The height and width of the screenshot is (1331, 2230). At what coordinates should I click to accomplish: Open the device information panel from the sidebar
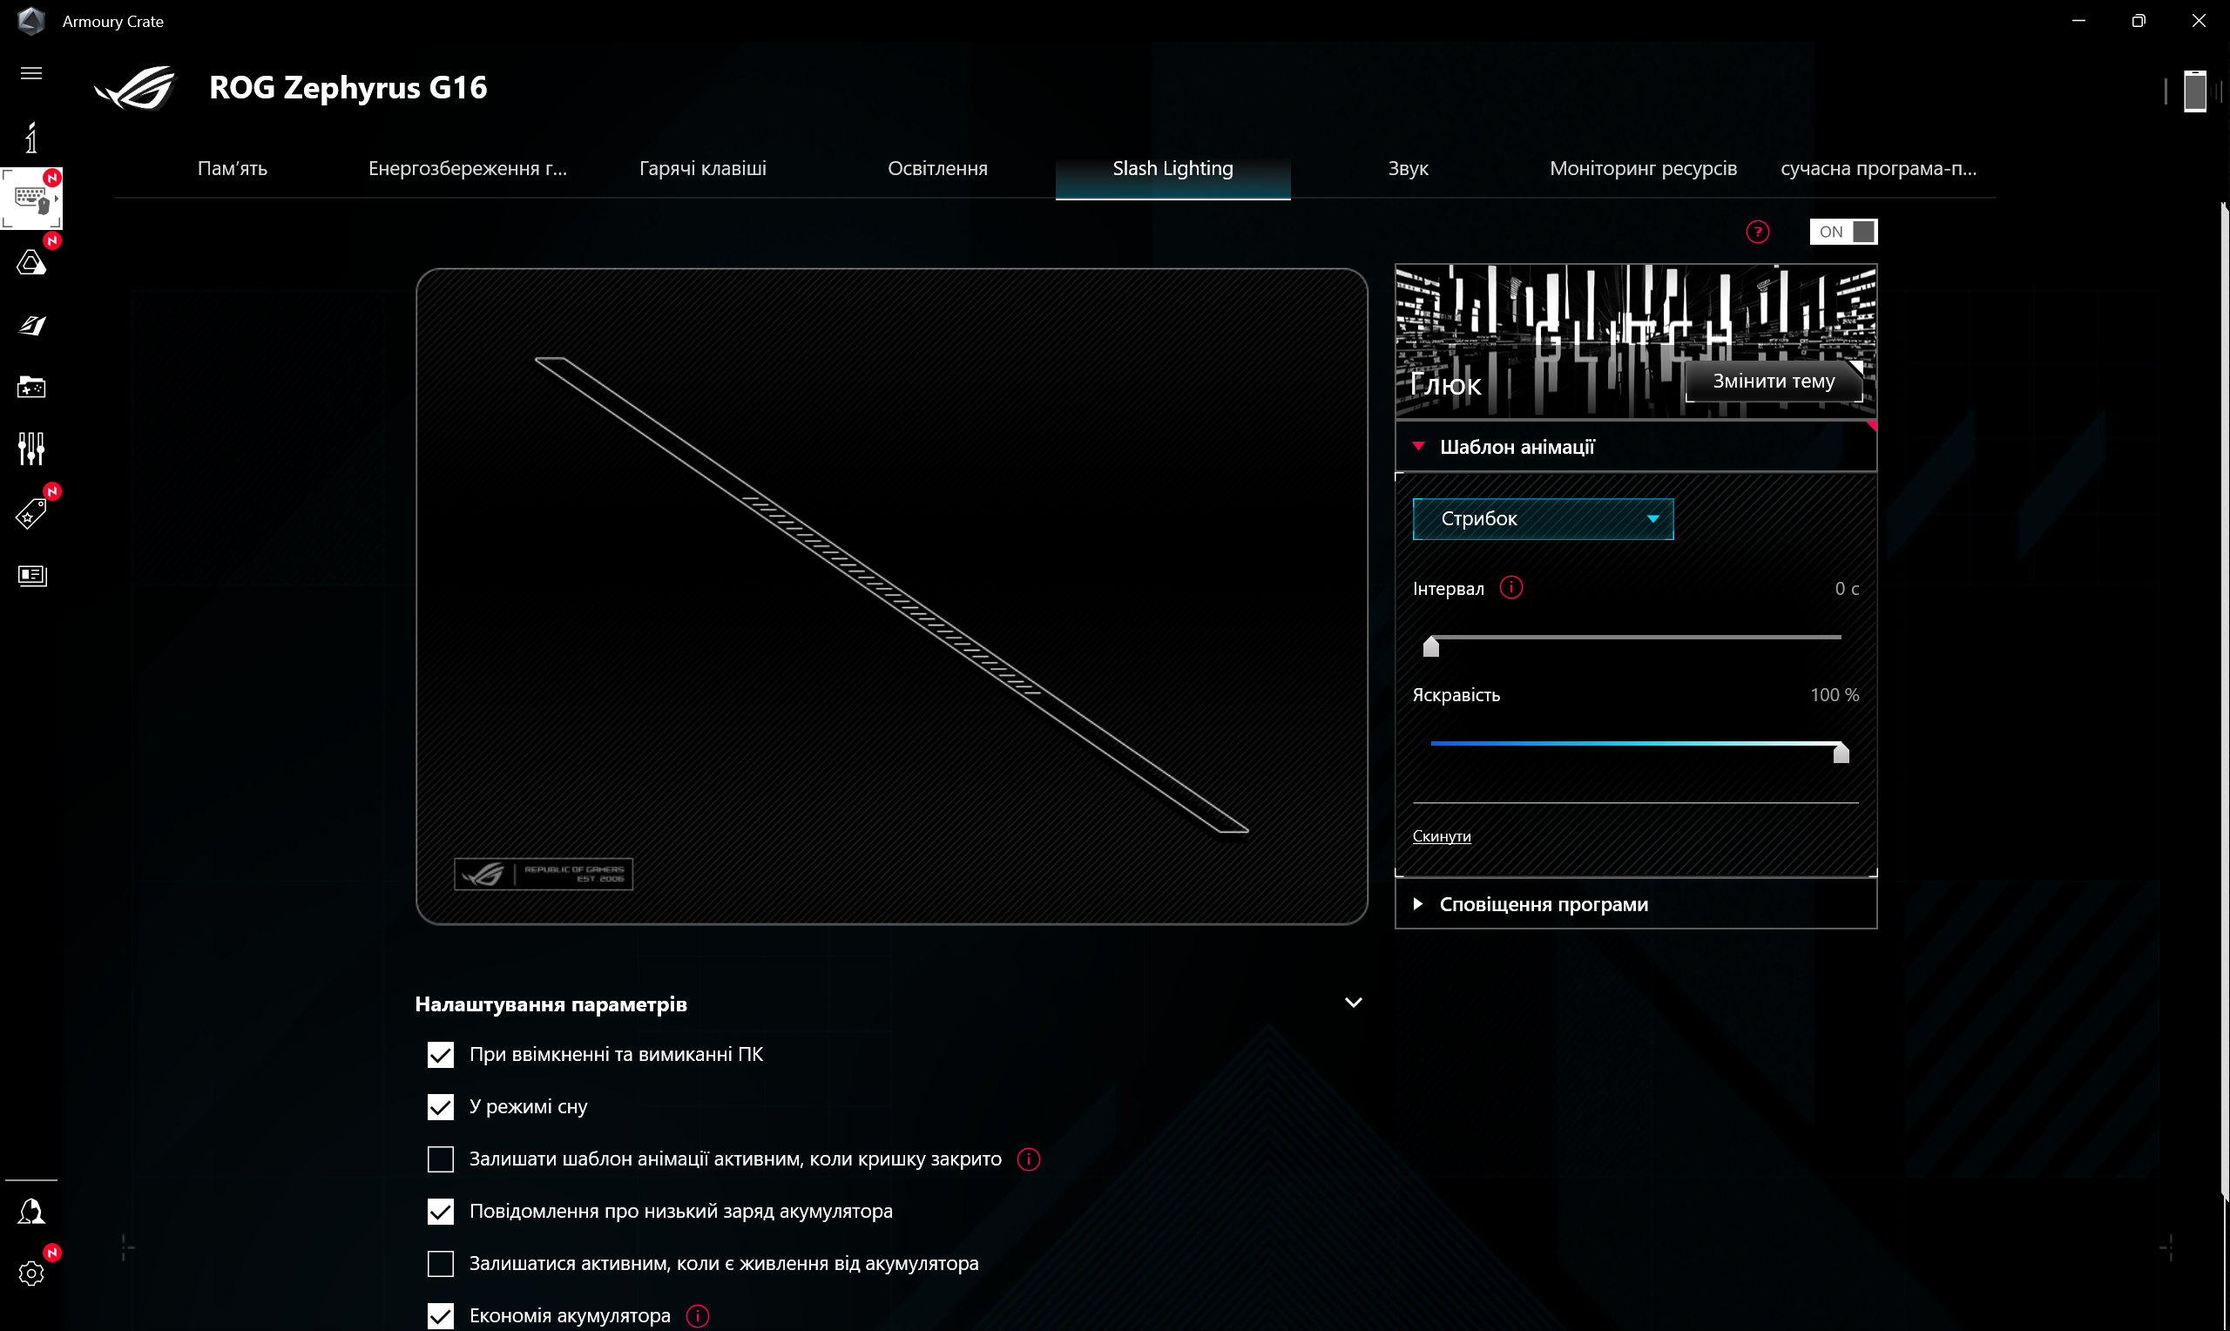coord(32,137)
